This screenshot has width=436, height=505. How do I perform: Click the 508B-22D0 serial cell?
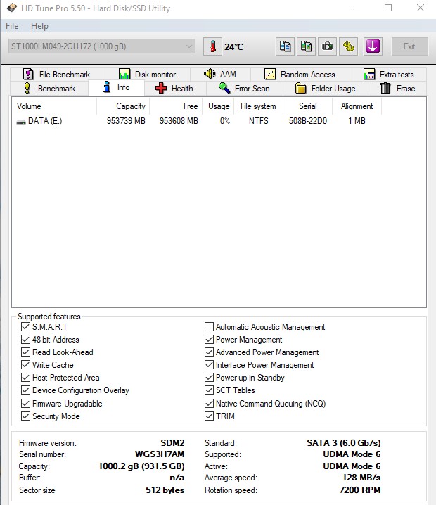(x=308, y=121)
